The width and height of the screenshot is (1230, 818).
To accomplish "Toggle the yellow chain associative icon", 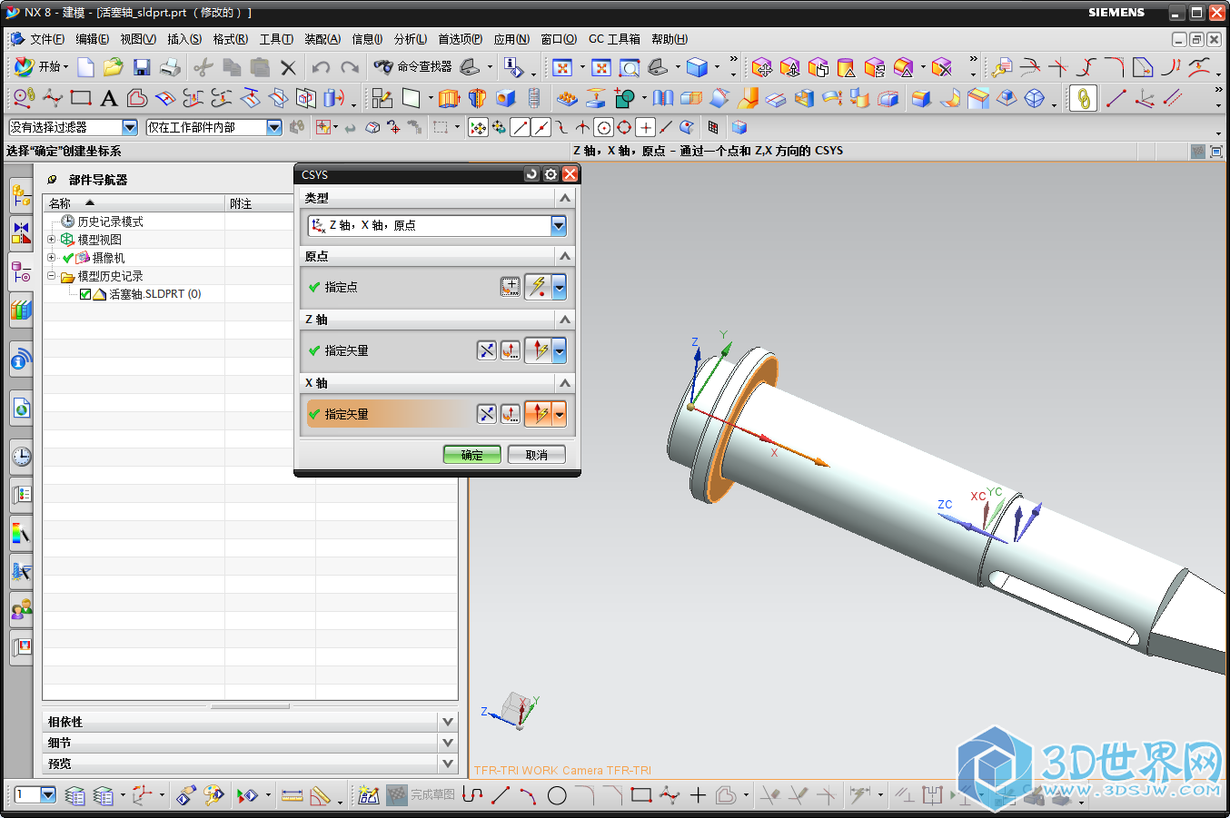I will [1083, 98].
